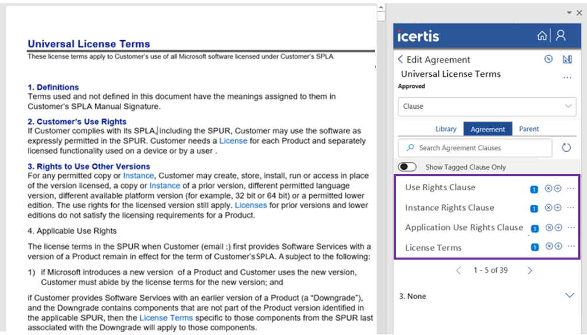Open the Clause dropdown

pyautogui.click(x=487, y=106)
